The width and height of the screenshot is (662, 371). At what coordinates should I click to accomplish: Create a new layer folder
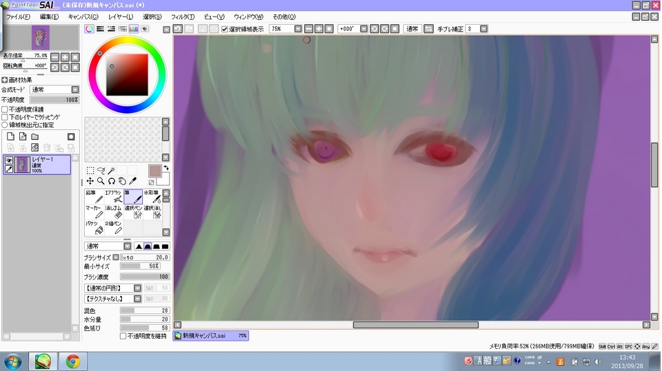pyautogui.click(x=35, y=136)
